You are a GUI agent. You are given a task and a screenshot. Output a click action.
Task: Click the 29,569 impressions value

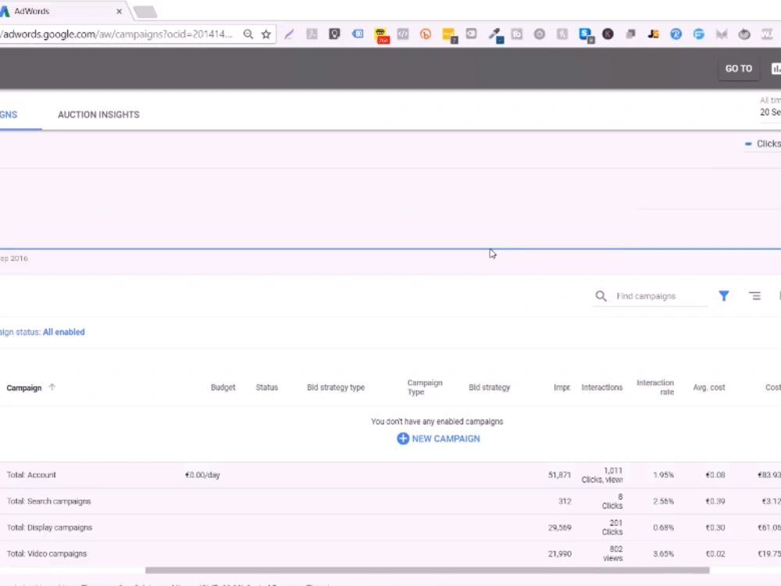tap(559, 527)
